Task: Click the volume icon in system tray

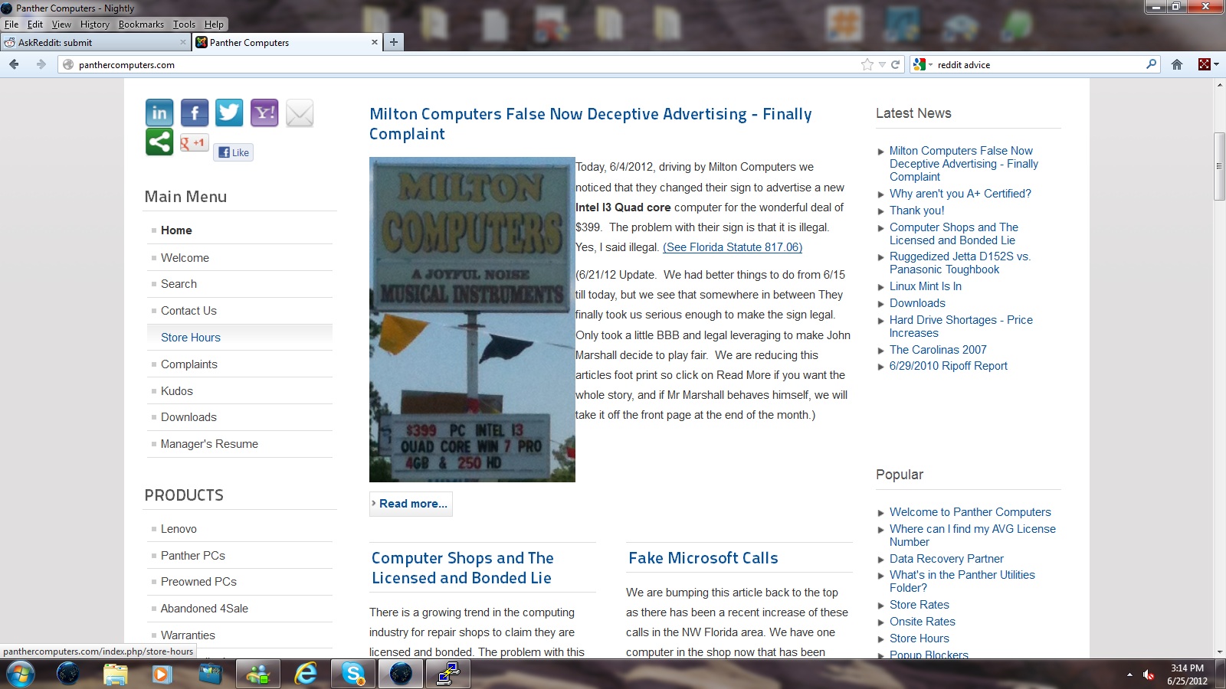Action: 1149,674
